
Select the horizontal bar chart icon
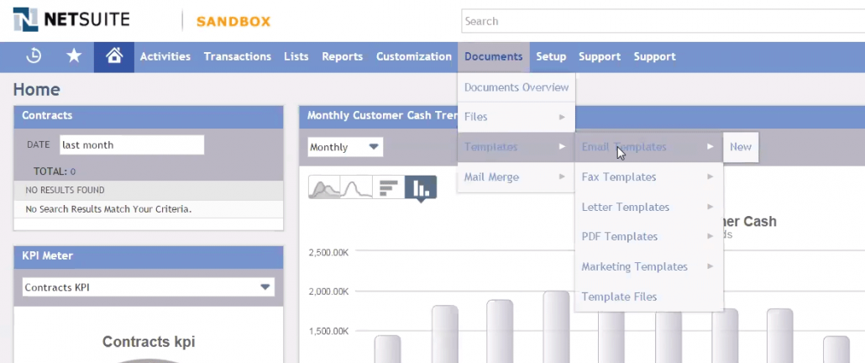coord(388,187)
